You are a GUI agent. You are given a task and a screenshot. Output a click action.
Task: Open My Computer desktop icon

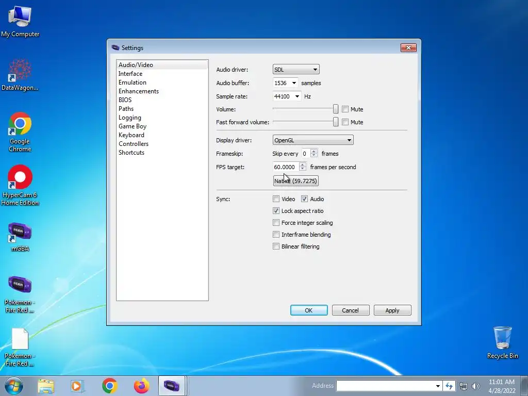(20, 22)
